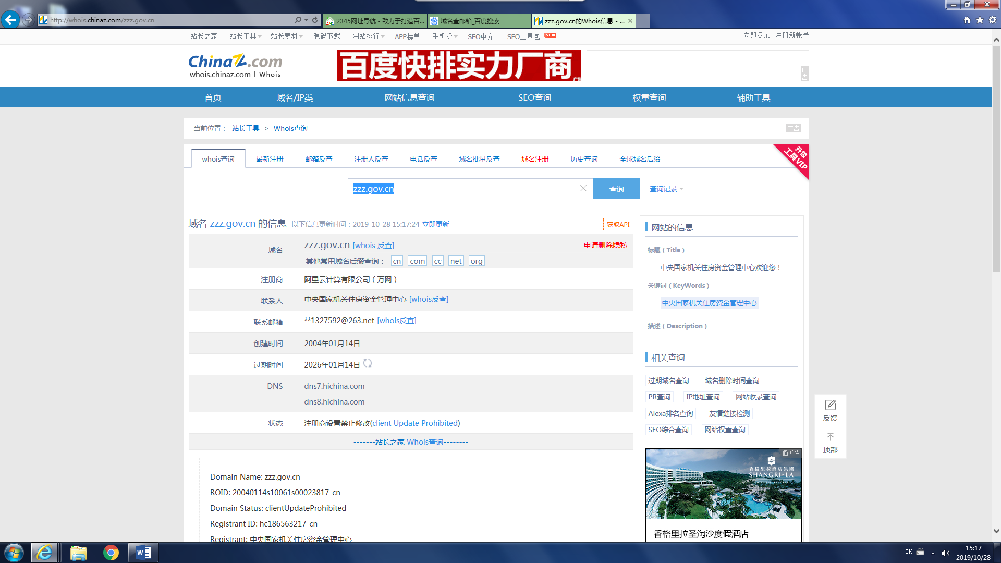
Task: Click the browser home icon
Action: 967,20
